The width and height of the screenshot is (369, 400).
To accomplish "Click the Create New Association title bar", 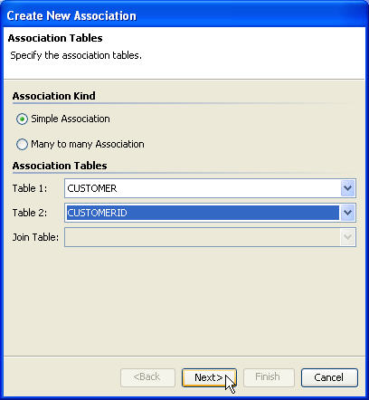I will click(x=184, y=15).
